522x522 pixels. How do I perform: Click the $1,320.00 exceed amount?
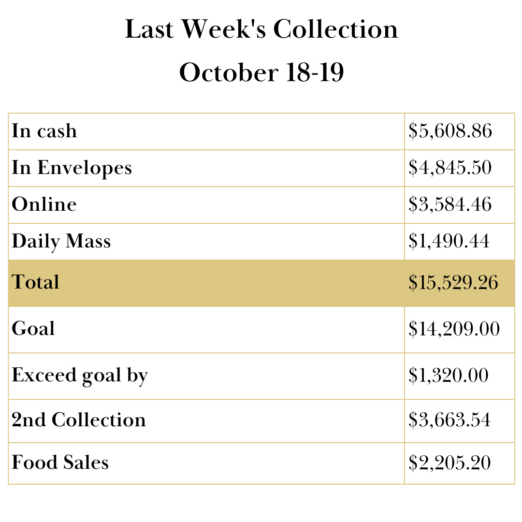[x=449, y=376]
